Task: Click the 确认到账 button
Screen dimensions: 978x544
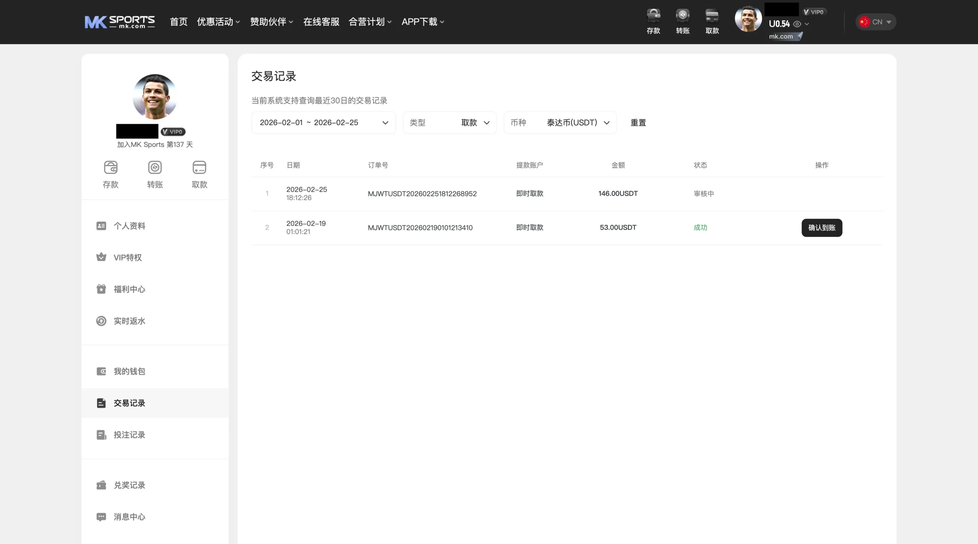Action: (821, 228)
